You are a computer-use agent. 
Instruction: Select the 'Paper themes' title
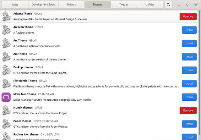tap(22, 121)
